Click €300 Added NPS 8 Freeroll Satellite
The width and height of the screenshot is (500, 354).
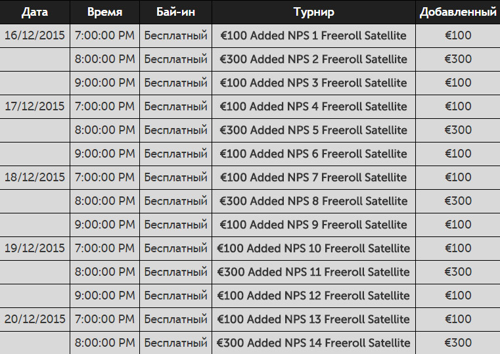click(x=313, y=201)
